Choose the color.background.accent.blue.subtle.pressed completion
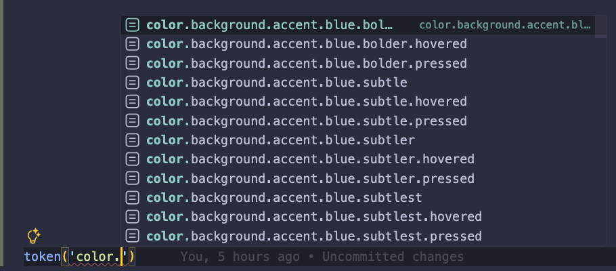The width and height of the screenshot is (616, 271). tap(307, 121)
